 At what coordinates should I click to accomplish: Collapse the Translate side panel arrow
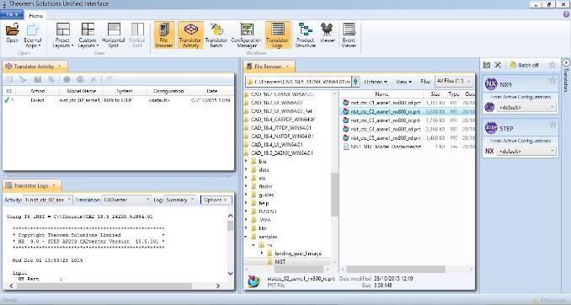[x=566, y=62]
